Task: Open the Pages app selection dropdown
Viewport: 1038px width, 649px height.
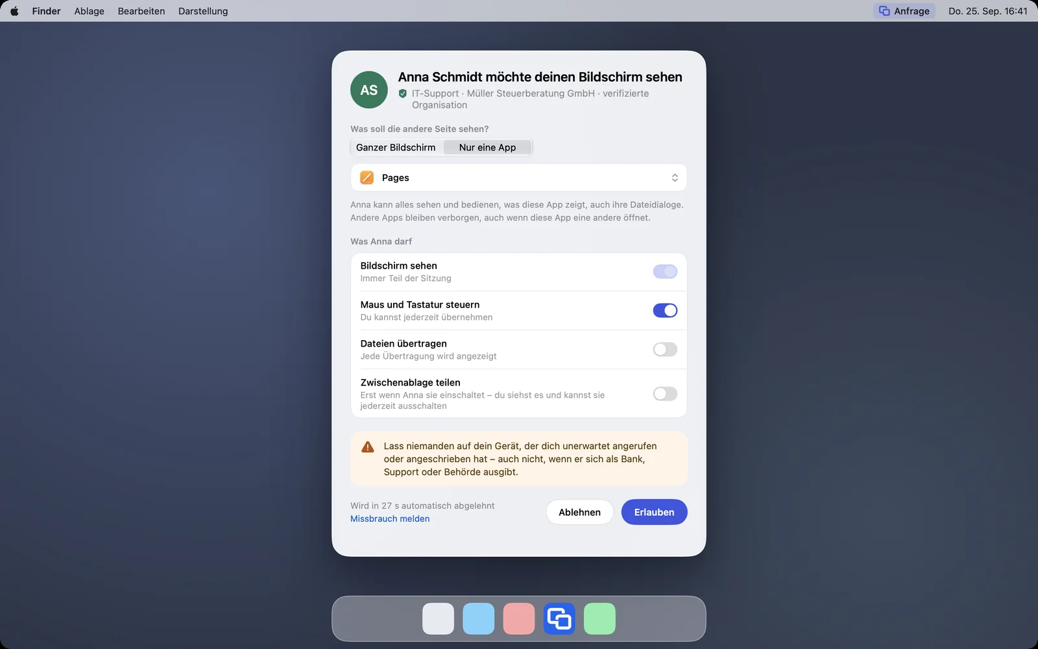Action: pyautogui.click(x=519, y=178)
